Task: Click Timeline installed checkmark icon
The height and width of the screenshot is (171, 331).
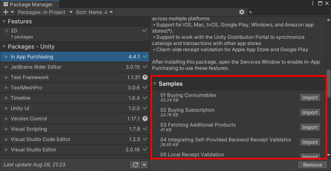Action: click(145, 98)
